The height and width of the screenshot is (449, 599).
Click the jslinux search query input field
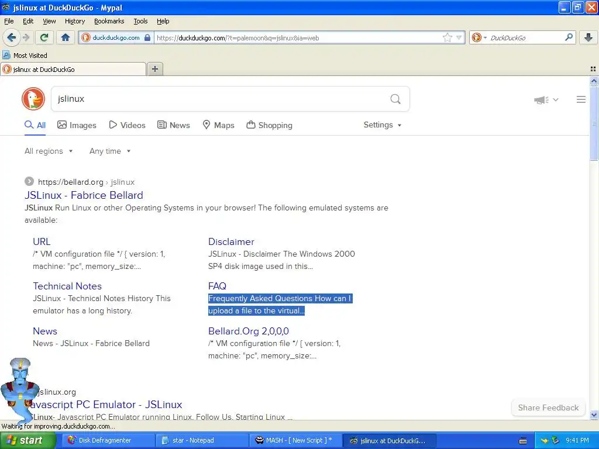(220, 99)
